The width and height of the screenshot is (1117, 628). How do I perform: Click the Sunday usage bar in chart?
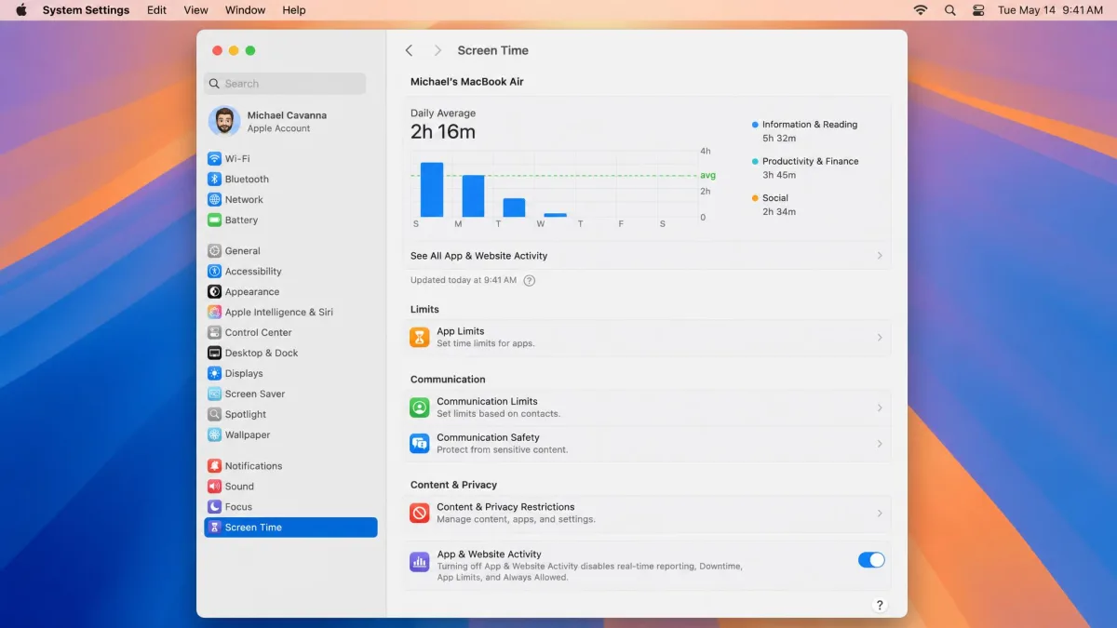point(432,190)
